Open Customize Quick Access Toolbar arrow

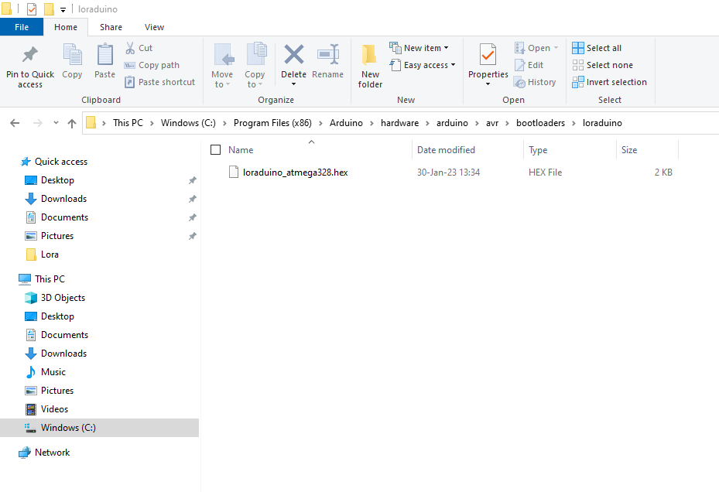click(63, 9)
